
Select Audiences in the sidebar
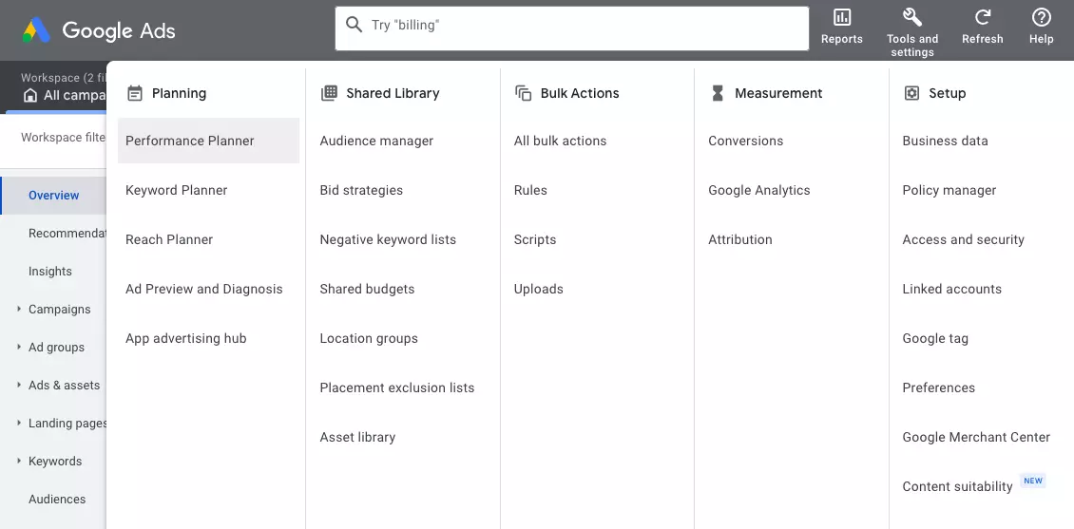coord(57,499)
